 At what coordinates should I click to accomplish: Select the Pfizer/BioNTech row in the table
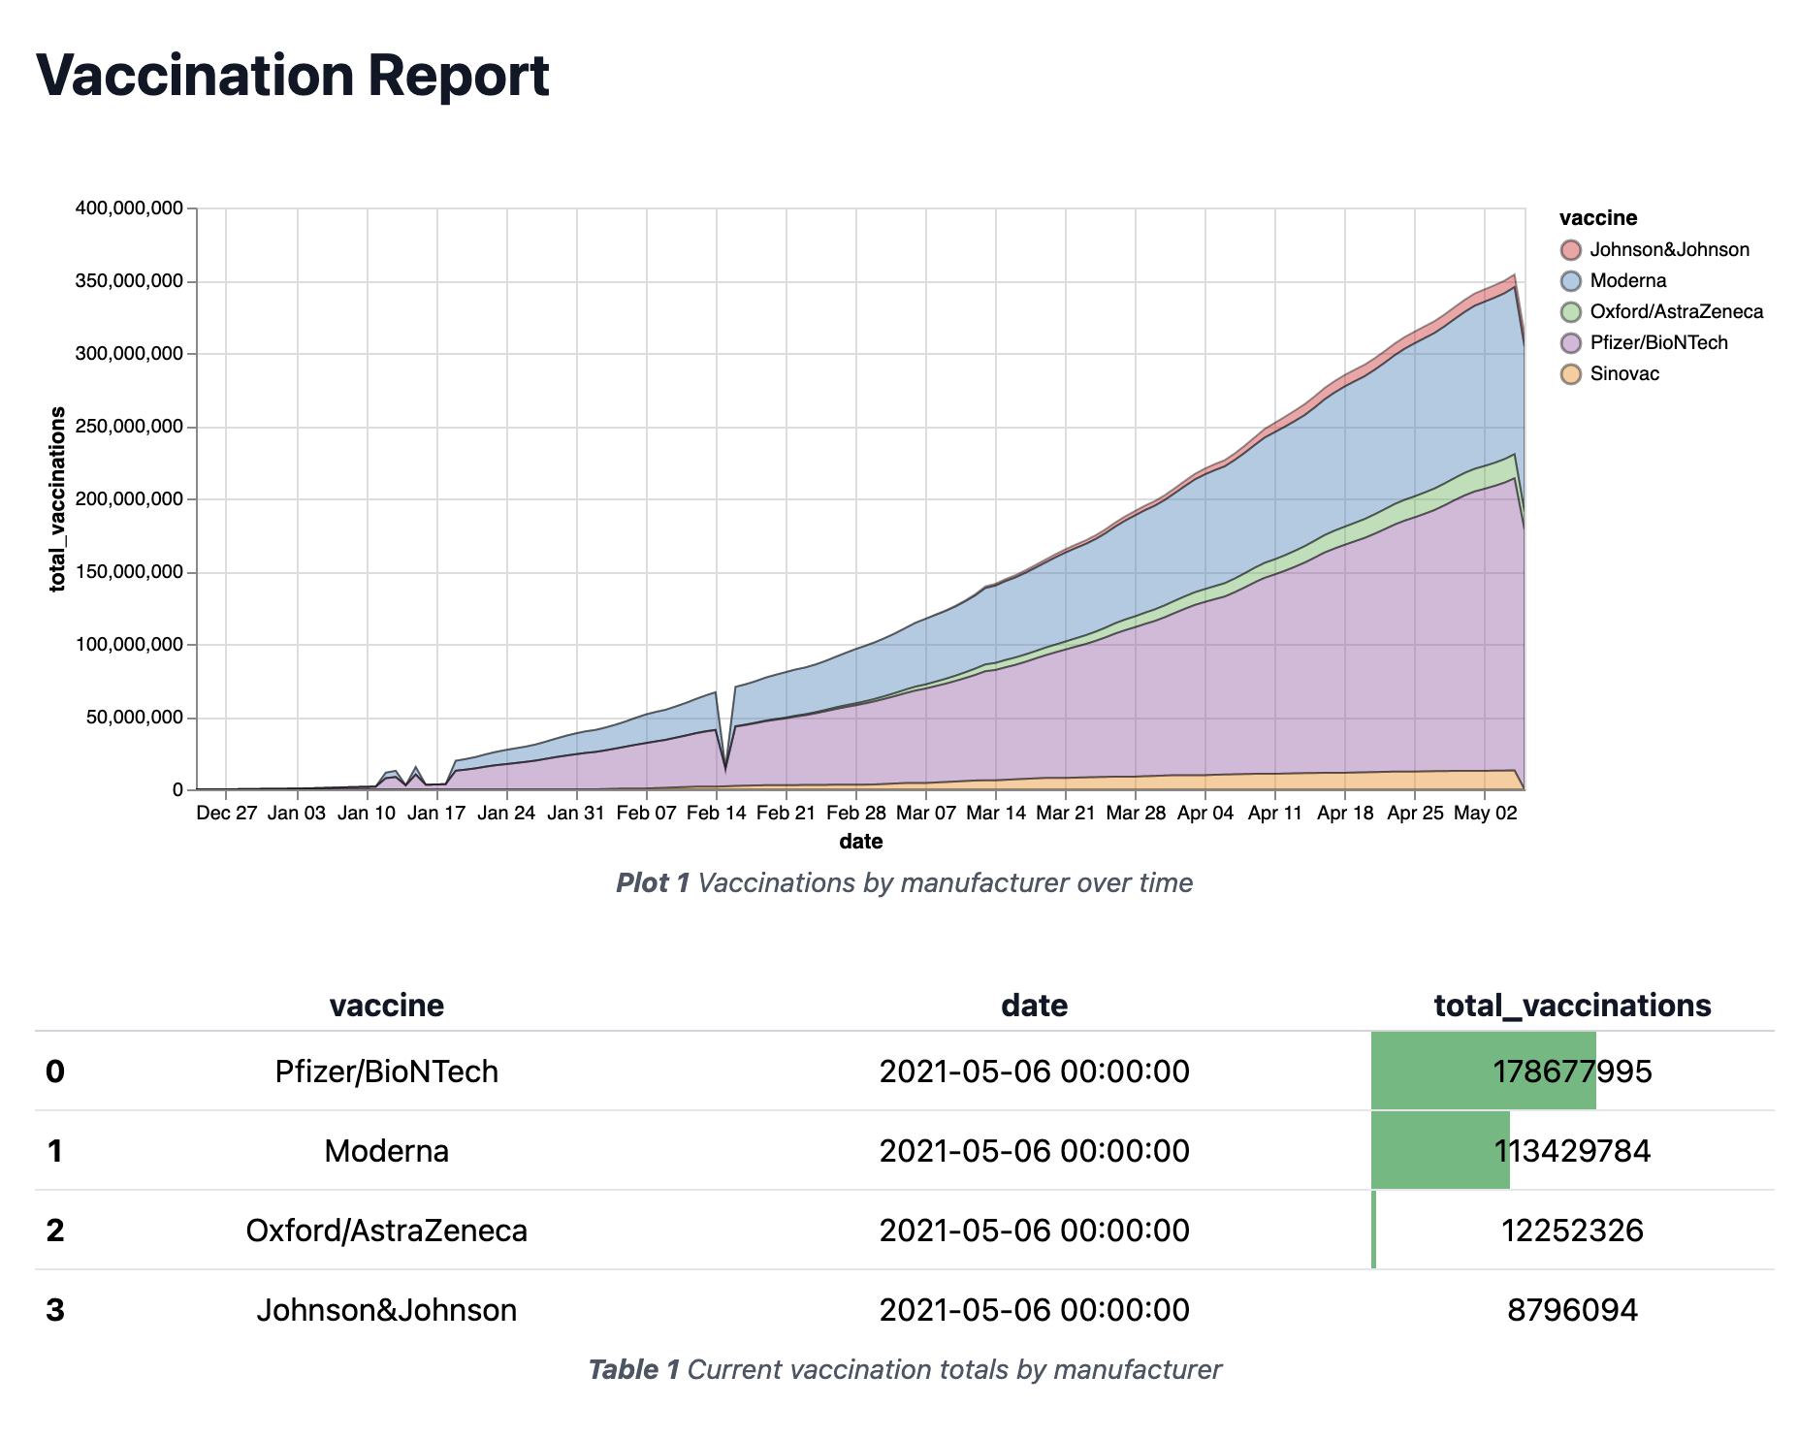[387, 1071]
